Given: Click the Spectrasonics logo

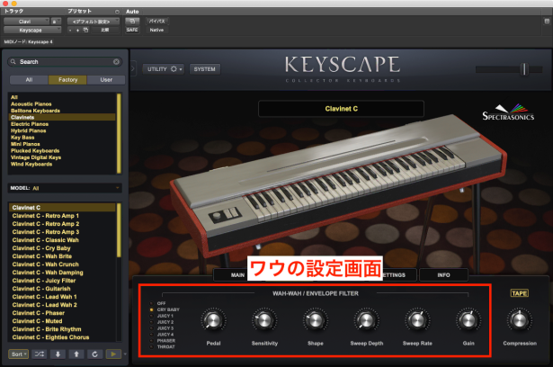Looking at the screenshot, I should click(508, 112).
